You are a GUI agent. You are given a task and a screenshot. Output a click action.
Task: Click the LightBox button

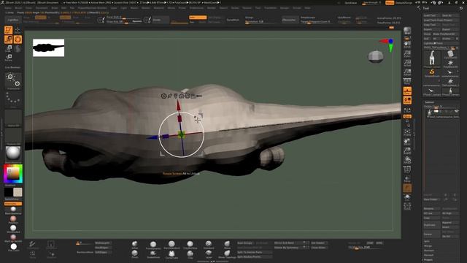pyautogui.click(x=13, y=20)
